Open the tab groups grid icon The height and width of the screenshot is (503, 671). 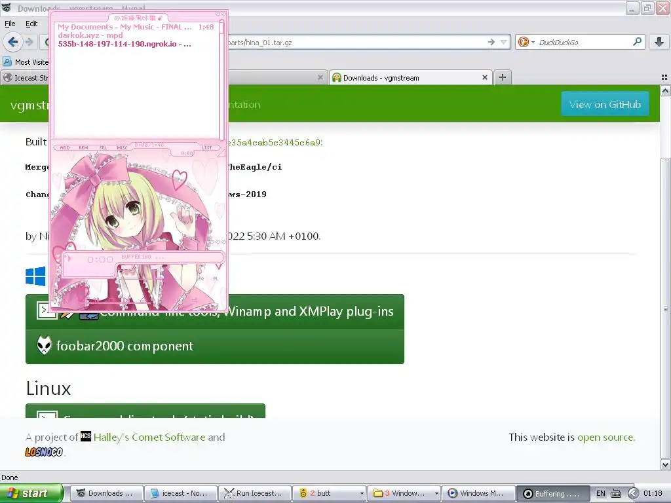click(x=664, y=77)
